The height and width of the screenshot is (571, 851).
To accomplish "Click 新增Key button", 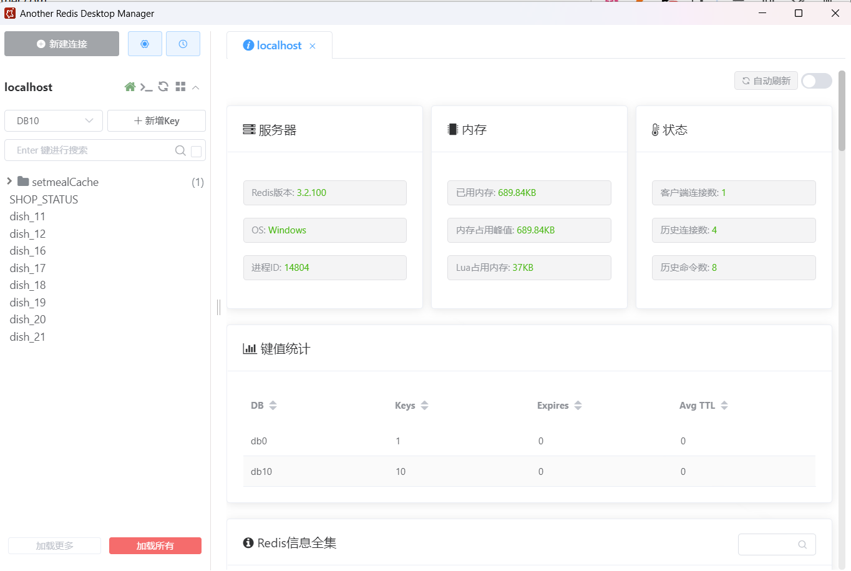I will point(157,120).
